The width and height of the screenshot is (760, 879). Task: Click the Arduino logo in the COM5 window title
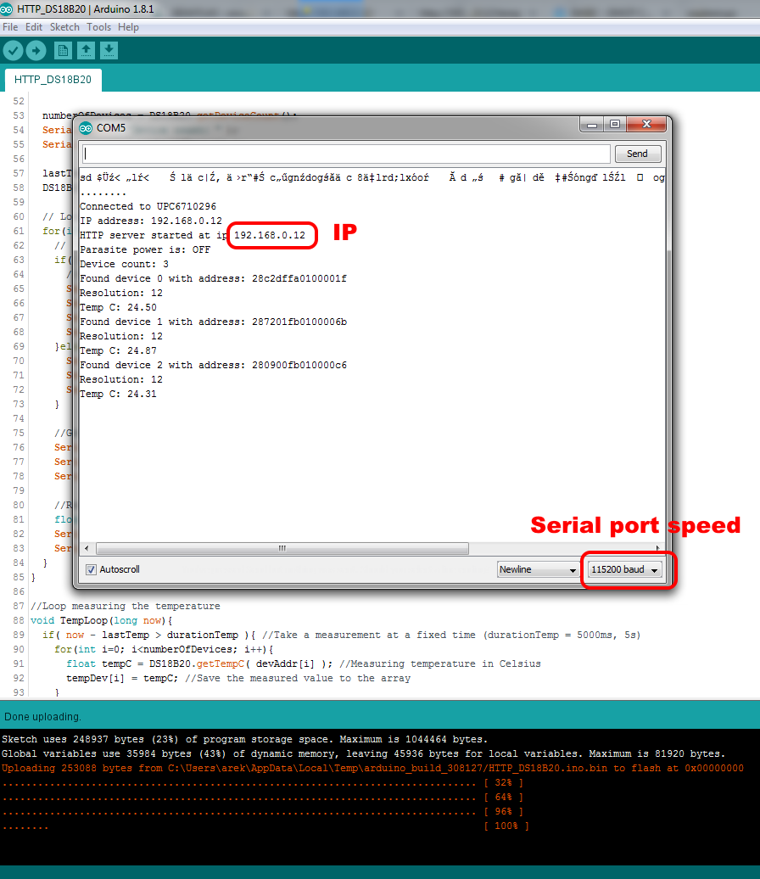click(x=86, y=128)
